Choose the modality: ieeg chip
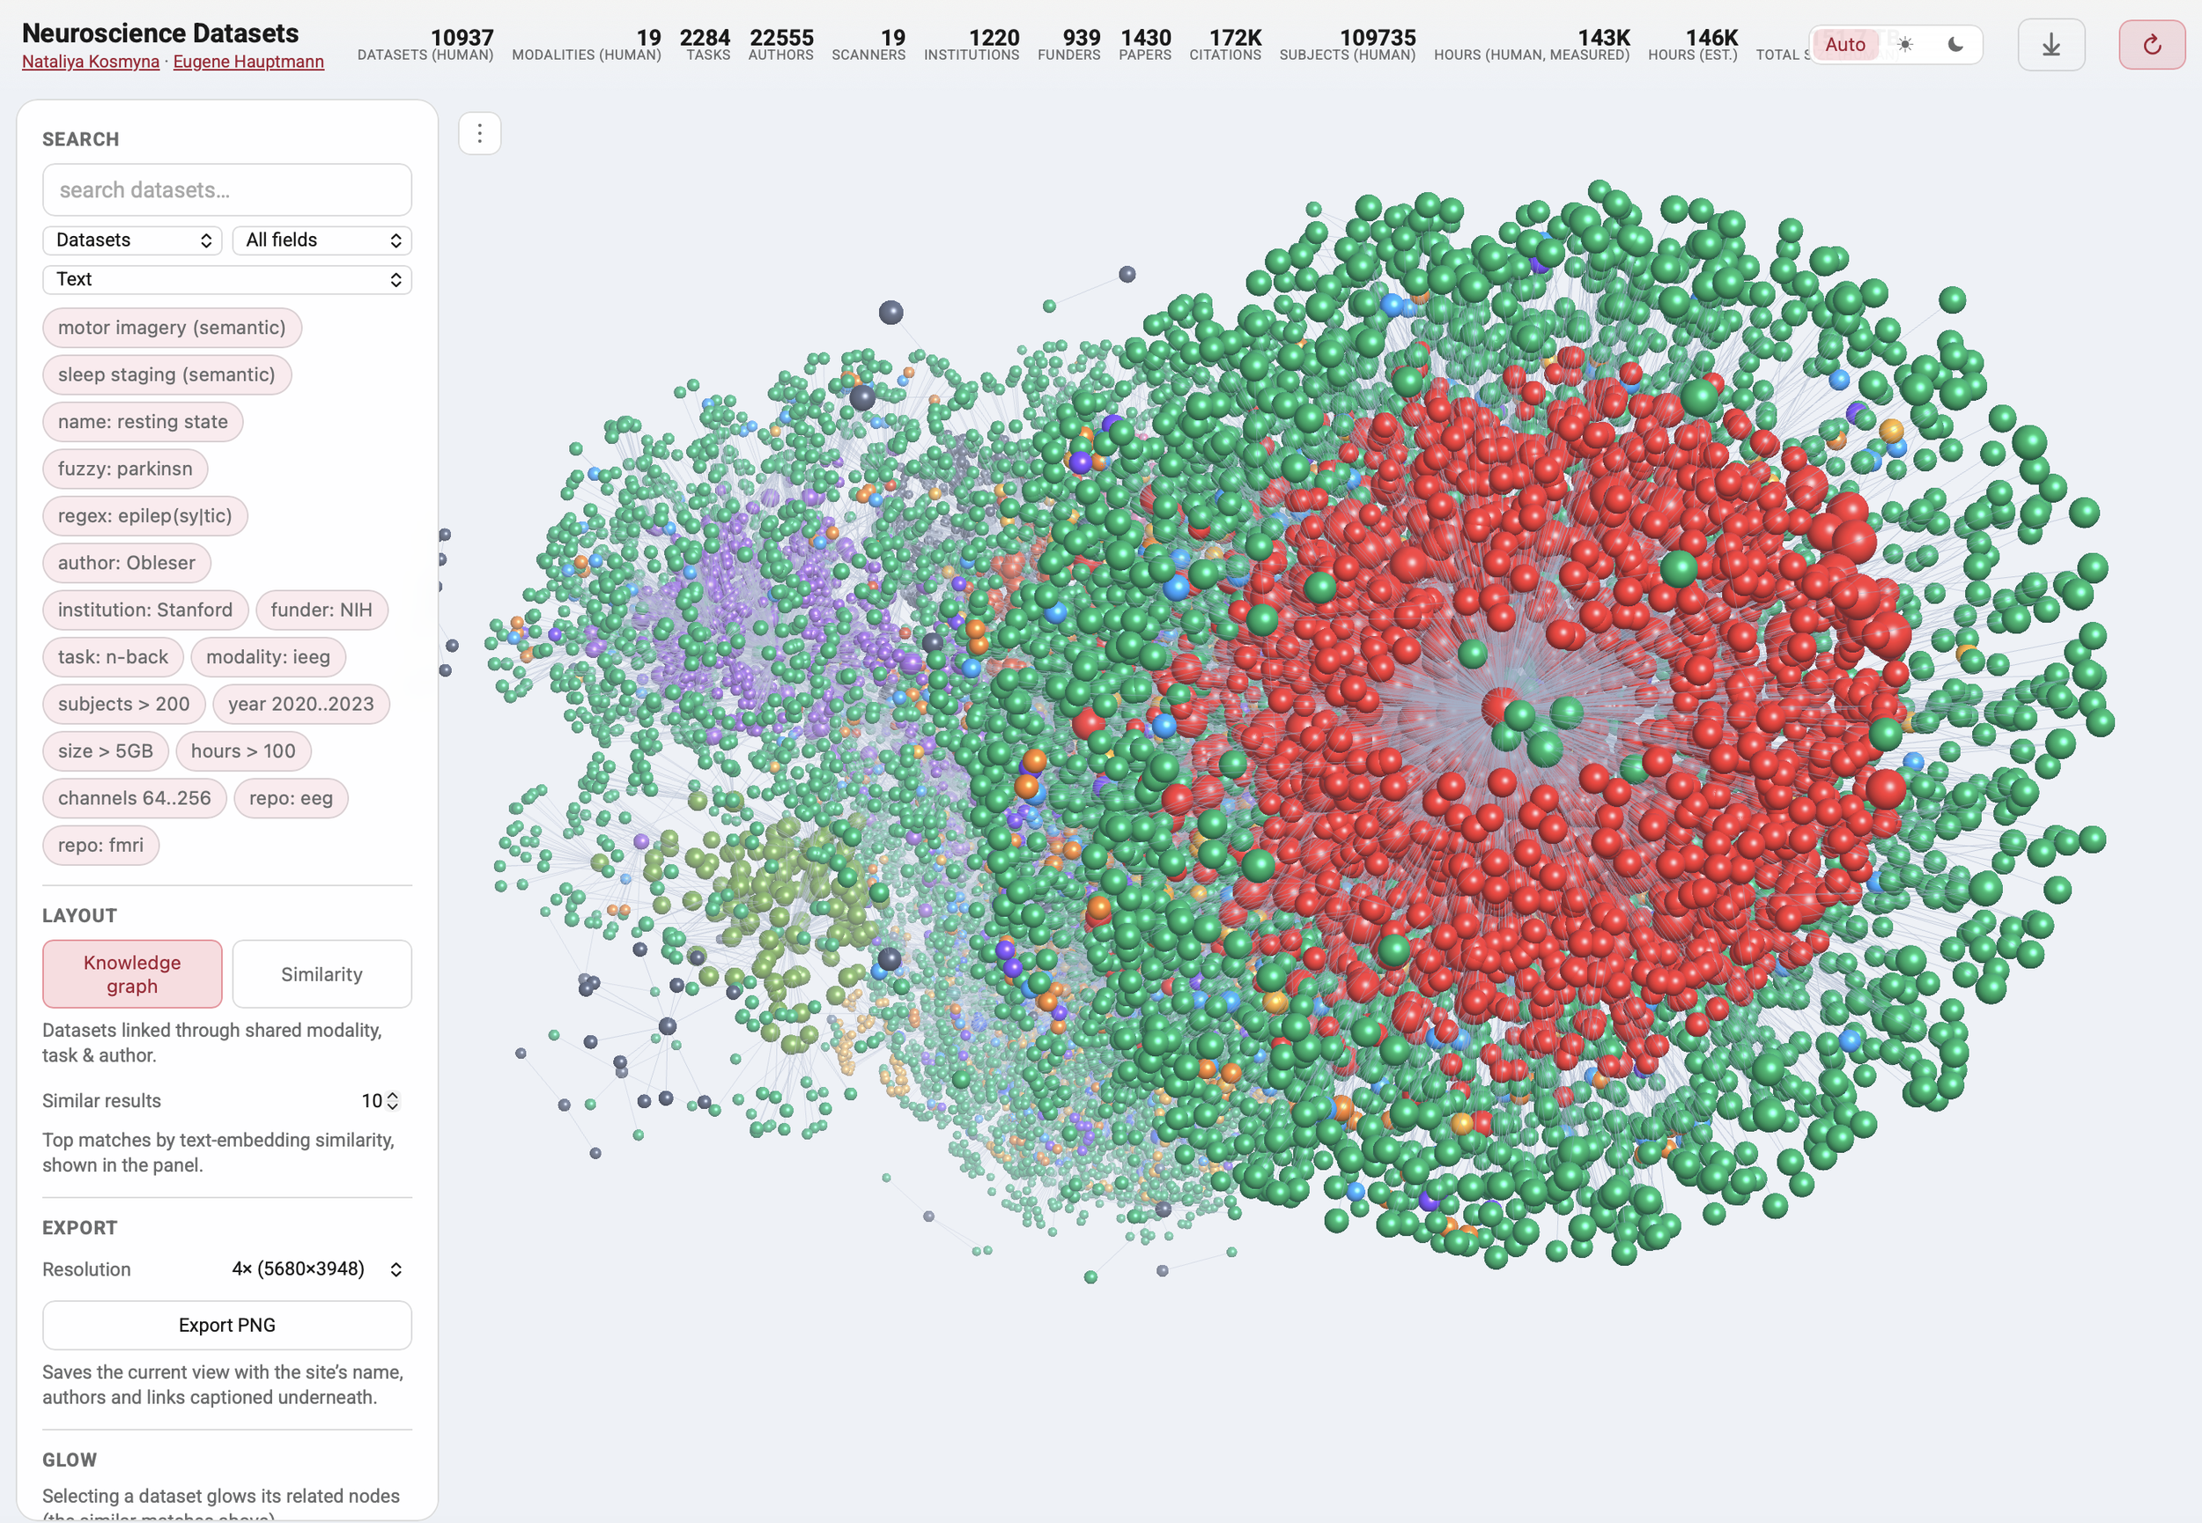 point(268,657)
